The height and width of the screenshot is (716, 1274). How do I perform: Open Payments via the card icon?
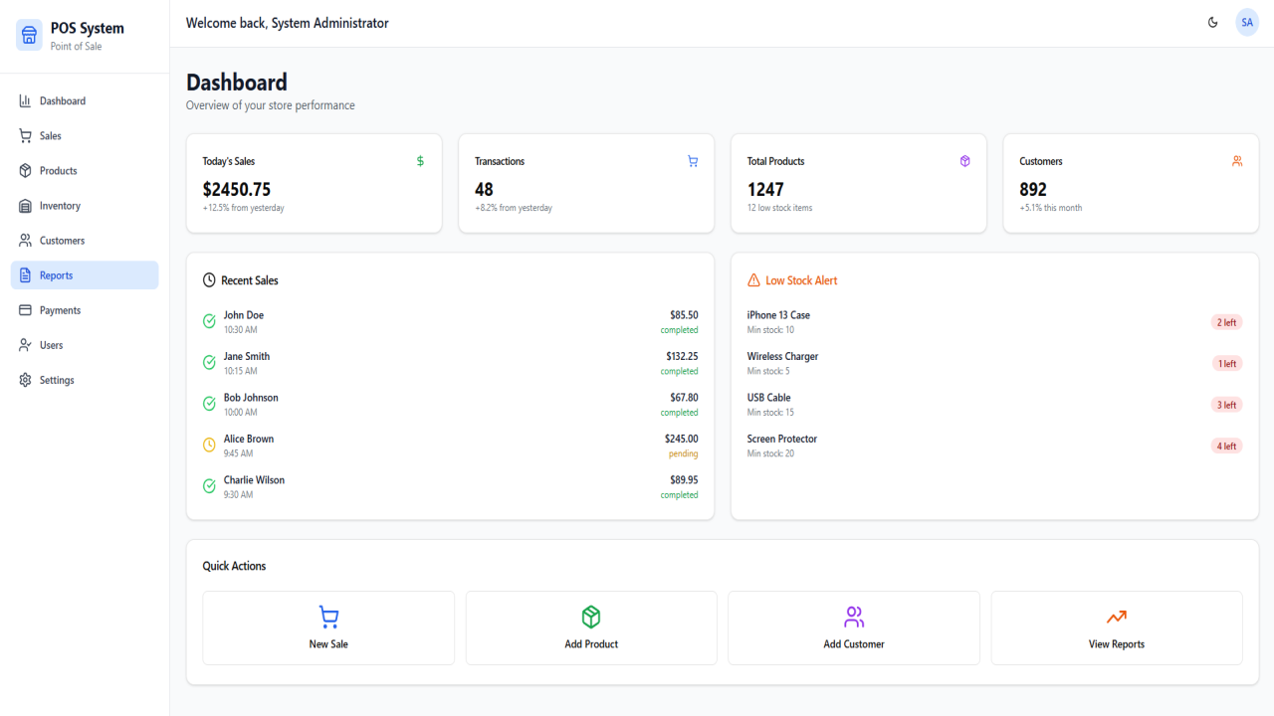[25, 310]
